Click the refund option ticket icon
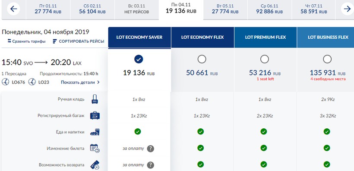The width and height of the screenshot is (354, 171). [x=95, y=165]
